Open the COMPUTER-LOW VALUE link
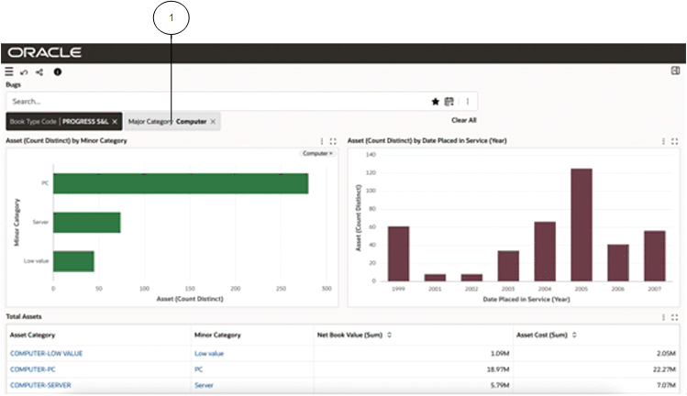The image size is (687, 396). click(x=46, y=354)
